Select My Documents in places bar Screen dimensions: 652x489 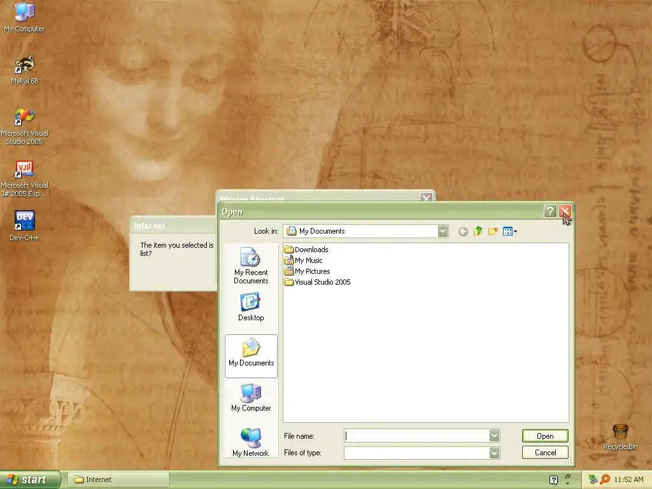251,356
